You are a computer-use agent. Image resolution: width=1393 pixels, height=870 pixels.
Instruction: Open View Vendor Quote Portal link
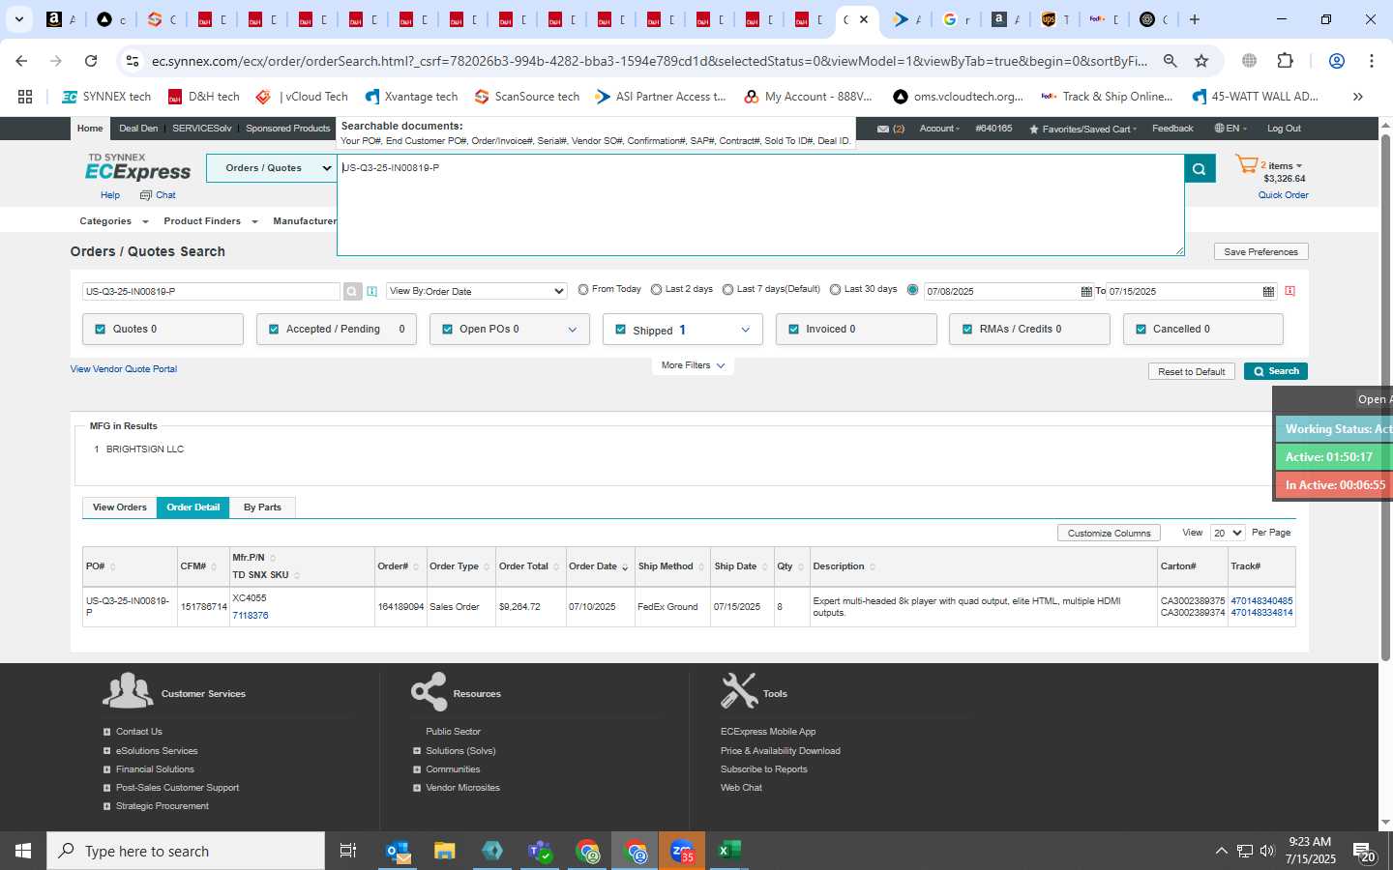click(x=124, y=369)
